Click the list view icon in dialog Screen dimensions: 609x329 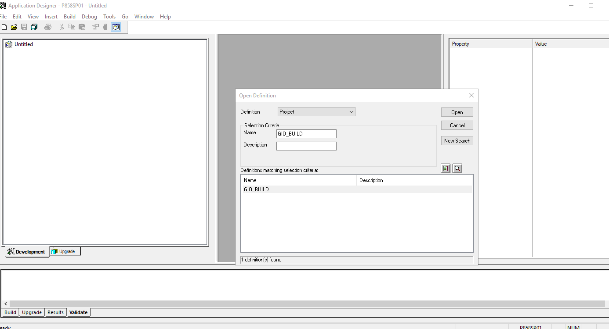click(x=446, y=168)
